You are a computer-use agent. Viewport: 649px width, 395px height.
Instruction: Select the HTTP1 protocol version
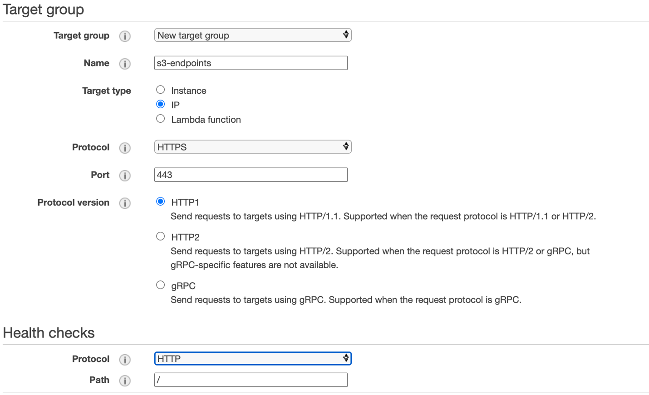coord(160,201)
